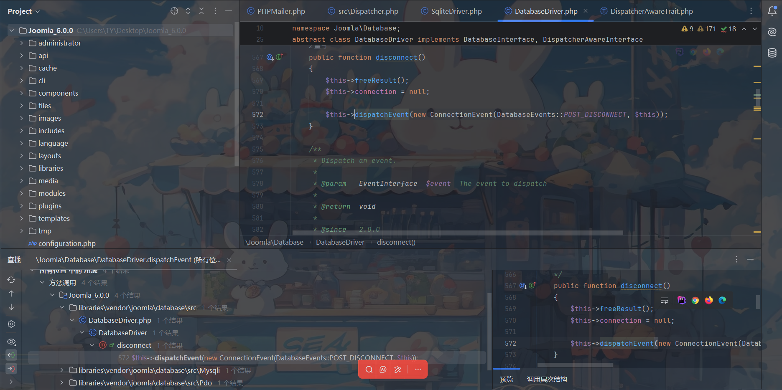Viewport: 782px width, 390px height.
Task: Click the Select Opened File crosshair icon
Action: tap(174, 11)
